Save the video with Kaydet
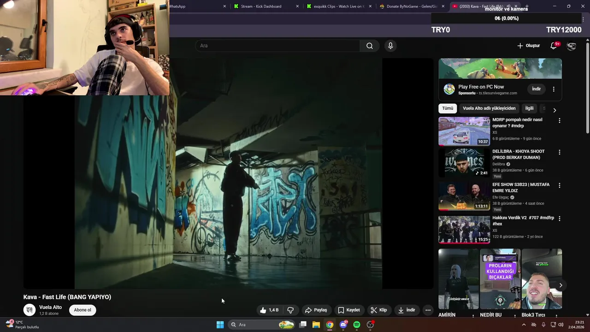The width and height of the screenshot is (590, 332). tap(348, 310)
